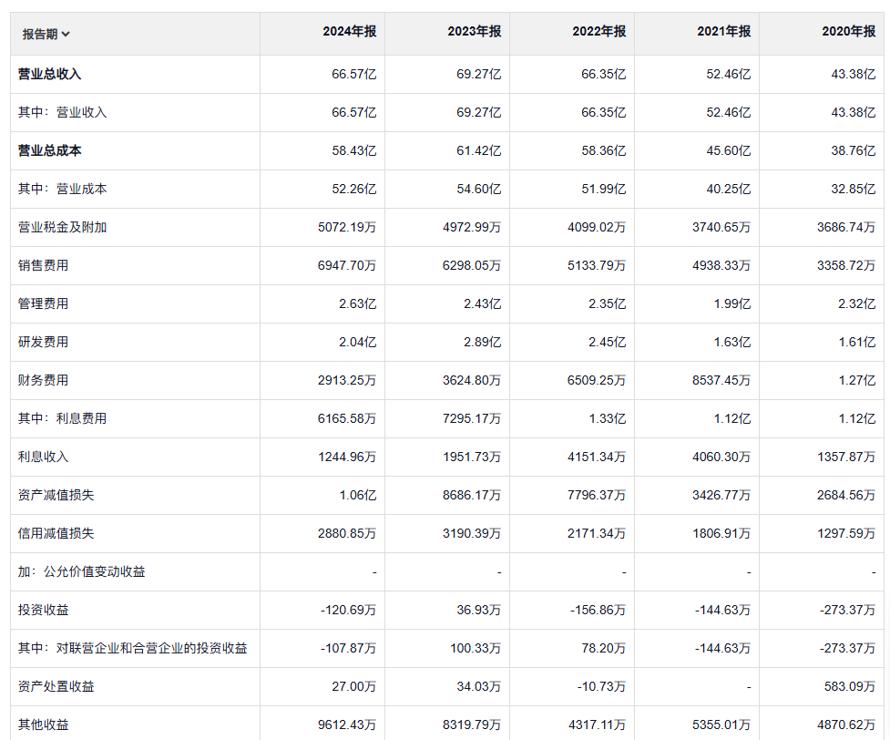Click the 2024年报 column header
Viewport: 890px width, 740px height.
[x=349, y=32]
